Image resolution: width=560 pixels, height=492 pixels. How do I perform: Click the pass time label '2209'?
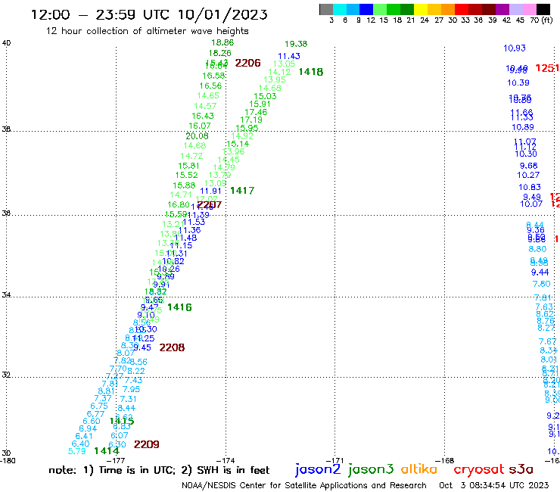point(146,444)
